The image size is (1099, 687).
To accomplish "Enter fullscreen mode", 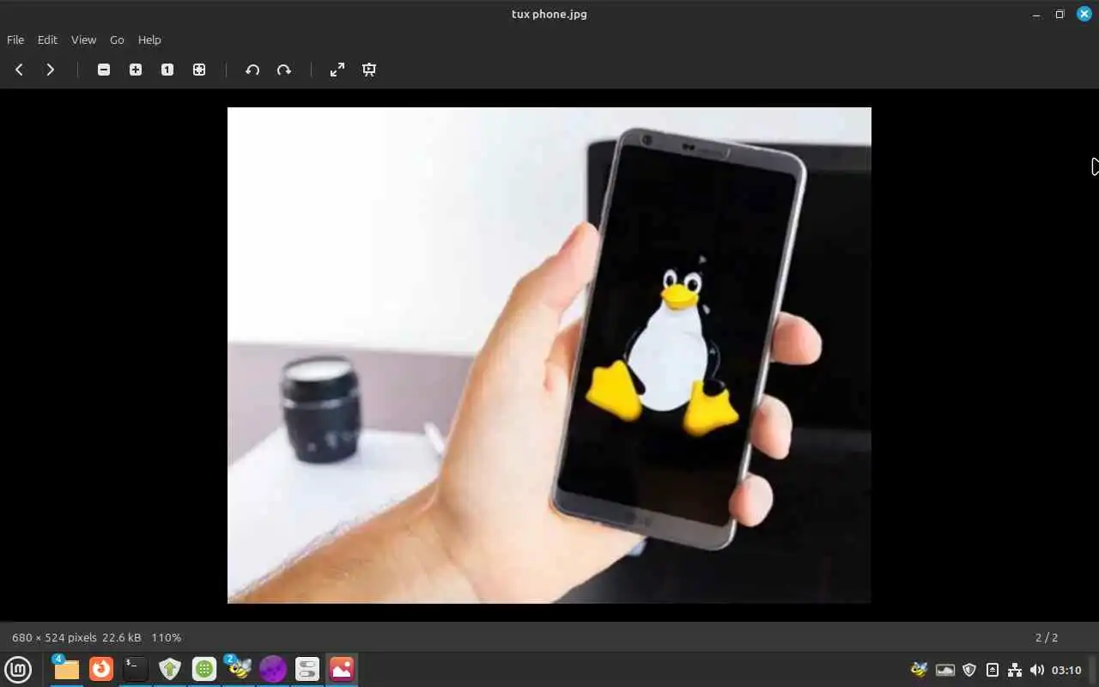I will (337, 70).
